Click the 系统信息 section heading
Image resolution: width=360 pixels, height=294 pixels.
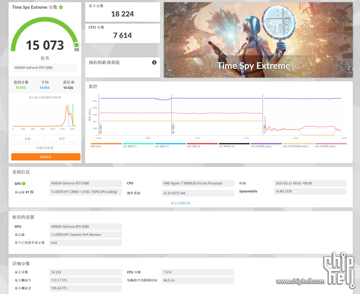(x=21, y=172)
